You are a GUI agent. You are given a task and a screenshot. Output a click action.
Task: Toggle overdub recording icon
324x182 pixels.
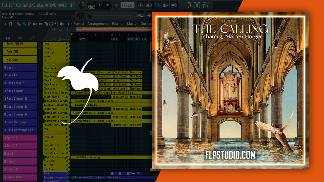click(x=166, y=5)
